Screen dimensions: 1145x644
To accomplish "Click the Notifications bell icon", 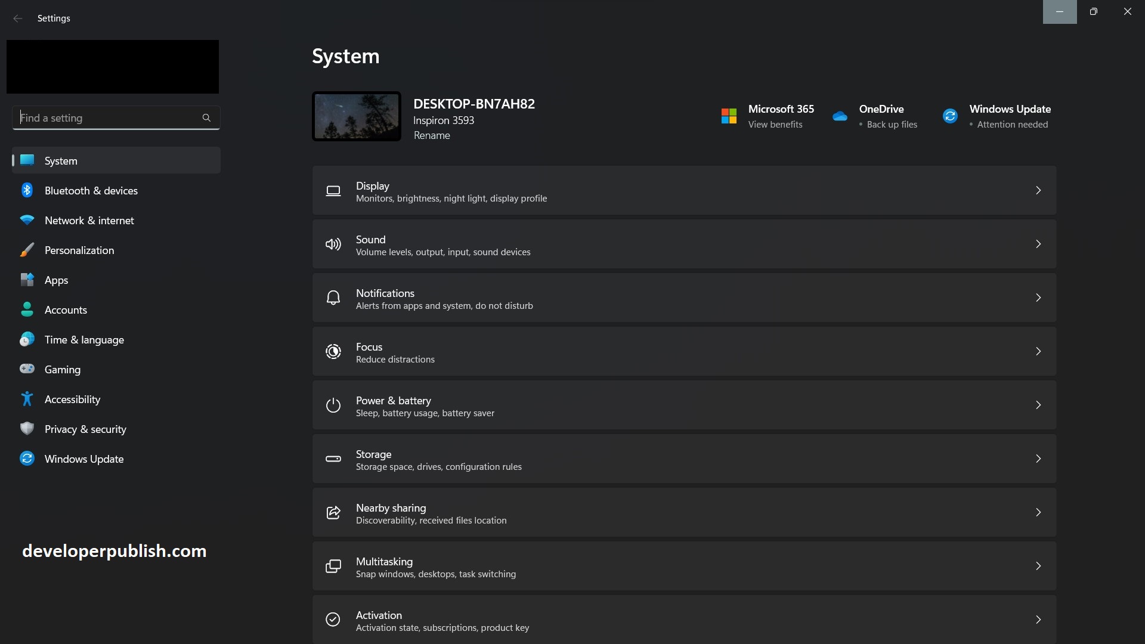I will 333,298.
